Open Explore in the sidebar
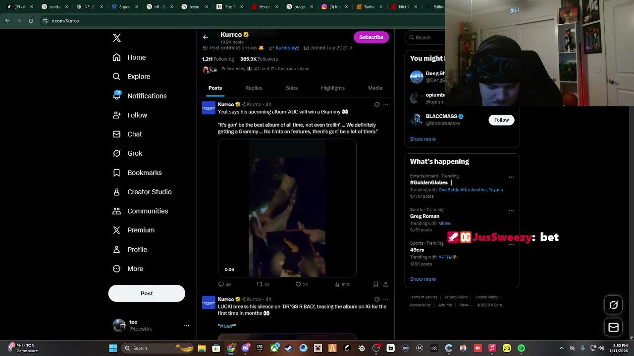The width and height of the screenshot is (634, 356). (x=131, y=77)
